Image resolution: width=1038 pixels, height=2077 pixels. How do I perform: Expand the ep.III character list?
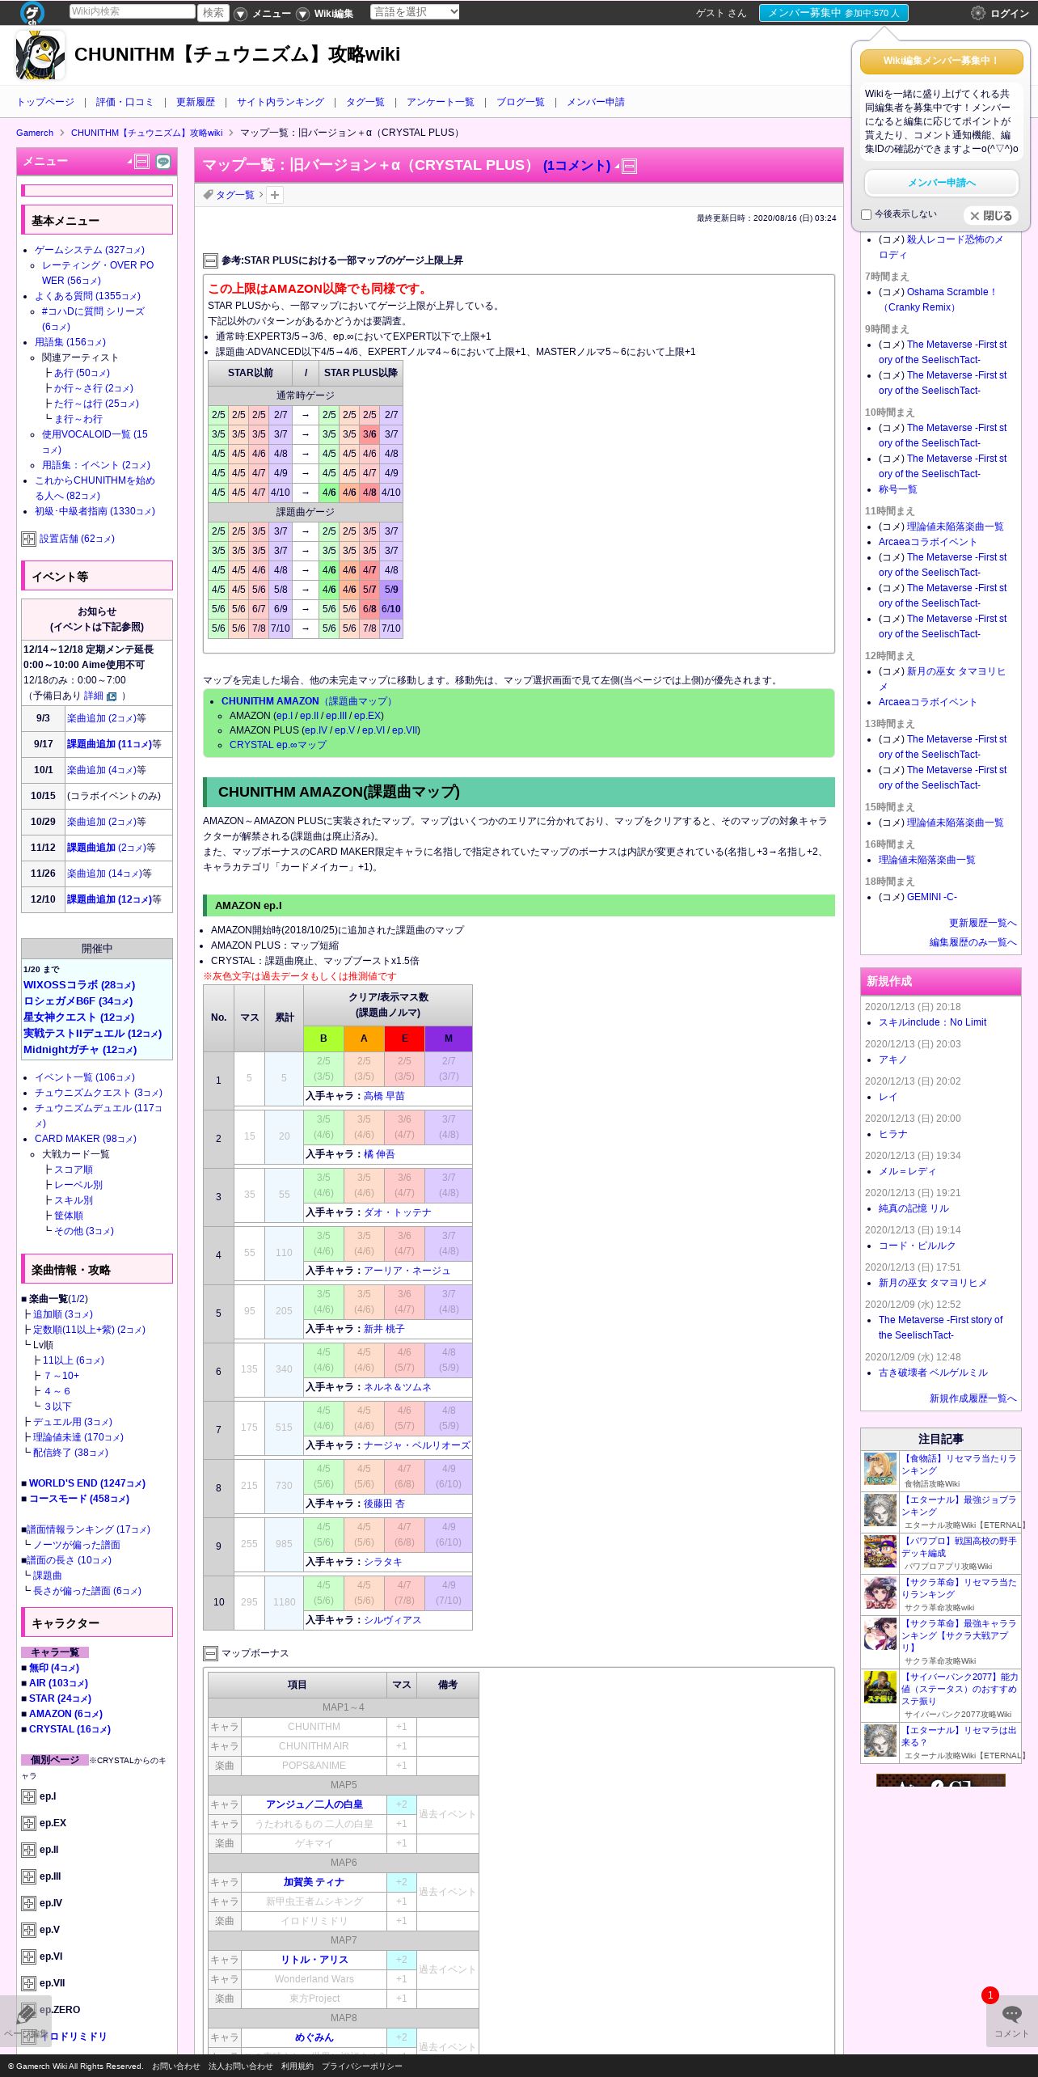28,1877
